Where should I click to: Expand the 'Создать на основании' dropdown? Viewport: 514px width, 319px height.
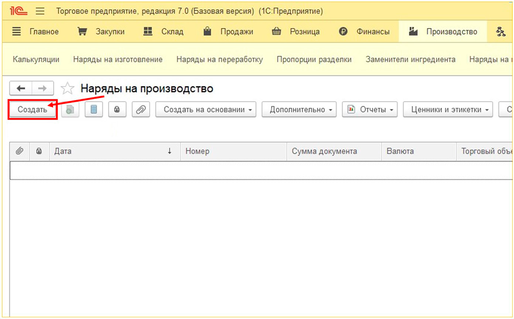[x=206, y=109]
